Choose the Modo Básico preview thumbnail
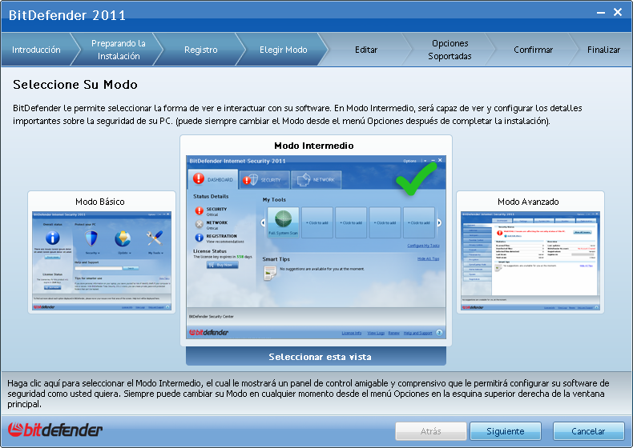The image size is (633, 448). click(102, 262)
